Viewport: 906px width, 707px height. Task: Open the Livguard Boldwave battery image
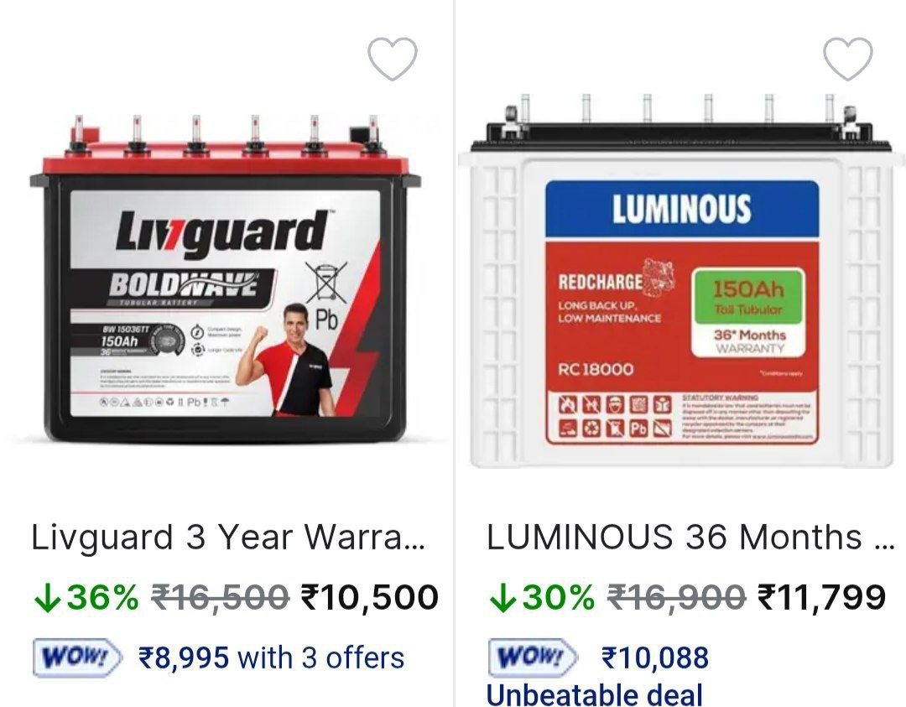click(226, 278)
